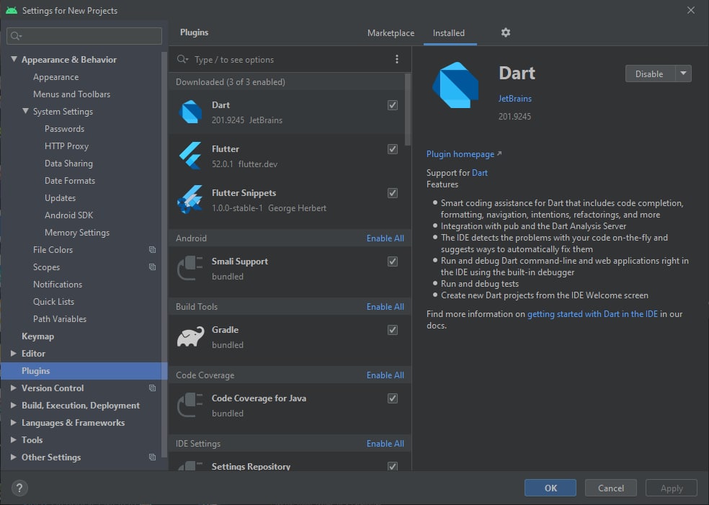Toggle Code Coverage for Java checkbox

(x=393, y=398)
